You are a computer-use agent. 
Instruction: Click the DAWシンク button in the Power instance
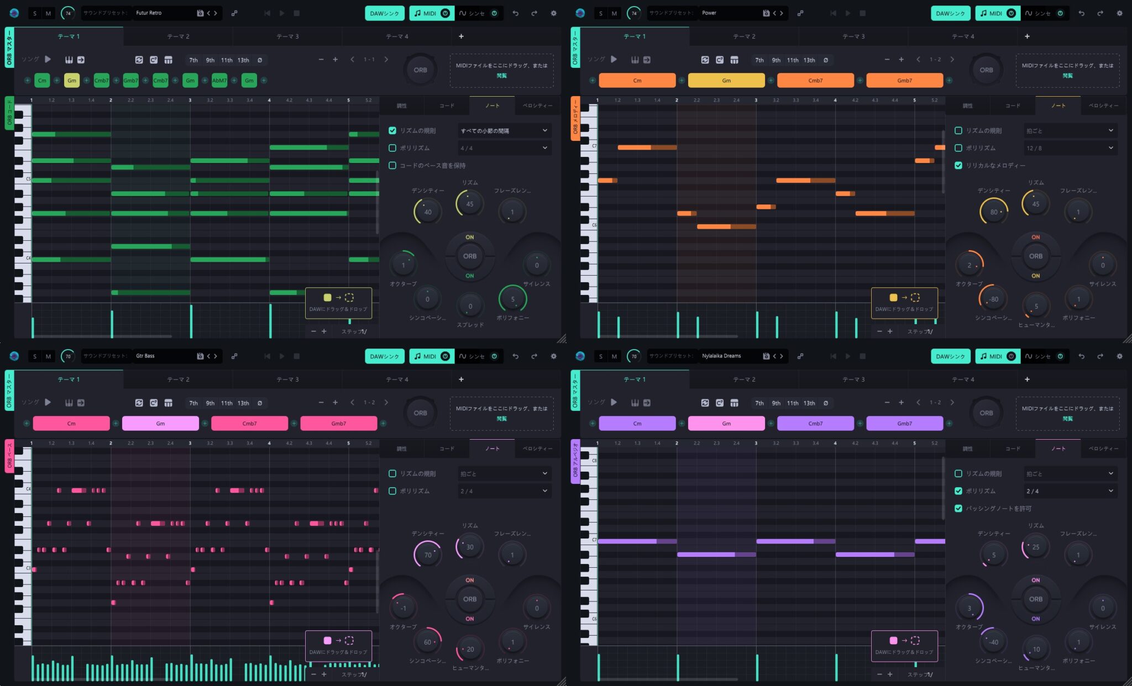click(951, 13)
